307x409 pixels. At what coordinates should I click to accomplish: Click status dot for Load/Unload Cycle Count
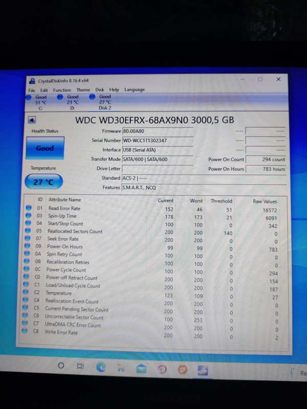(x=26, y=284)
